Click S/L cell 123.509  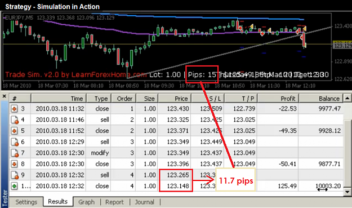click(x=211, y=109)
